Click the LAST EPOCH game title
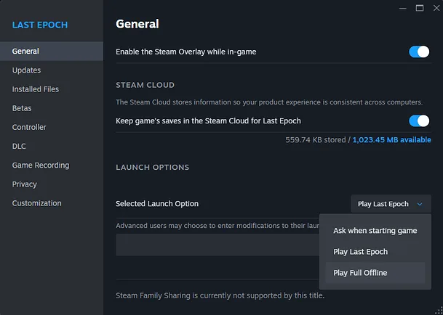Screen dimensions: 443x315 pos(40,25)
